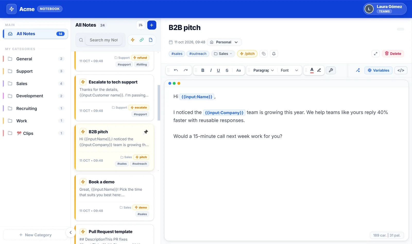412x244 pixels.
Task: Click the copy note icon
Action: click(x=263, y=54)
